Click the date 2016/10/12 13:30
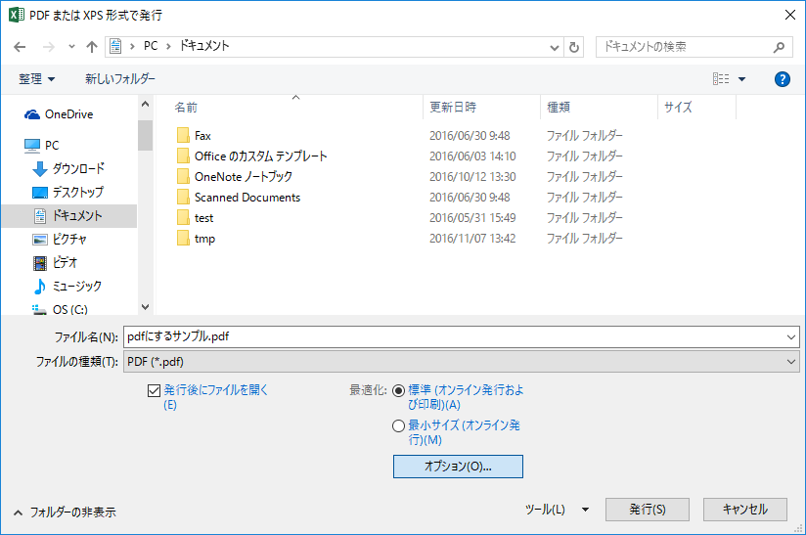Screen dimensions: 806x535 click(472, 177)
